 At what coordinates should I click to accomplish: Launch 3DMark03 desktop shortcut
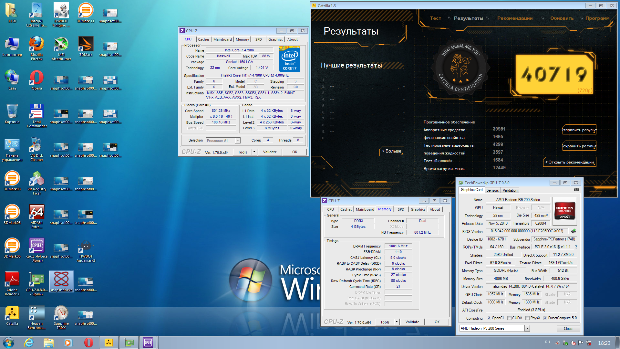tap(12, 181)
